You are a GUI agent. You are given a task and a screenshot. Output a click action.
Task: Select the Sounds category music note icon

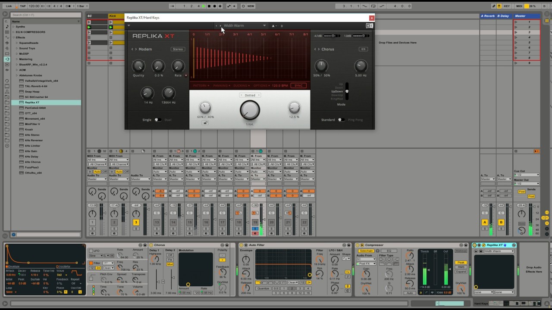7,27
